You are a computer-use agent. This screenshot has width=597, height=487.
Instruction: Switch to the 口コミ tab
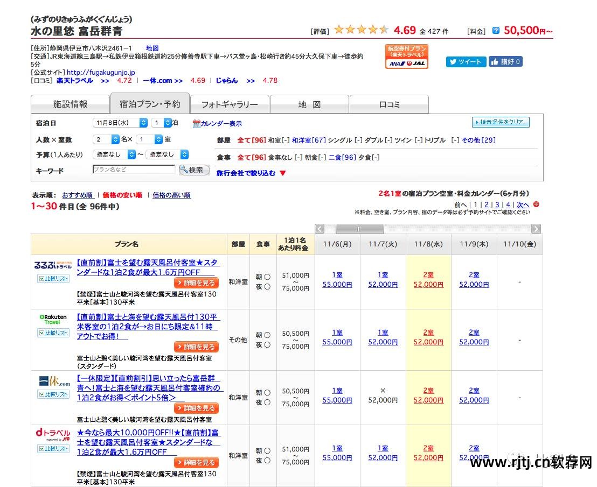(x=389, y=103)
